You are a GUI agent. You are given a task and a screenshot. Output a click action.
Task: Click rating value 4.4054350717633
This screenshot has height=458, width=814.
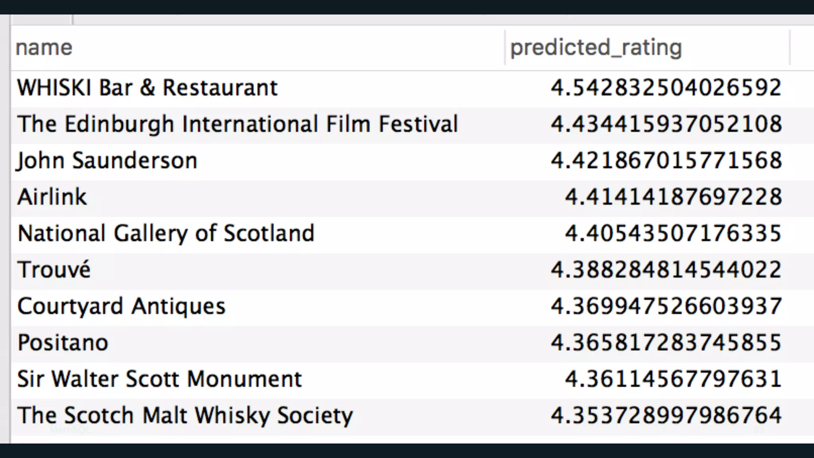673,233
